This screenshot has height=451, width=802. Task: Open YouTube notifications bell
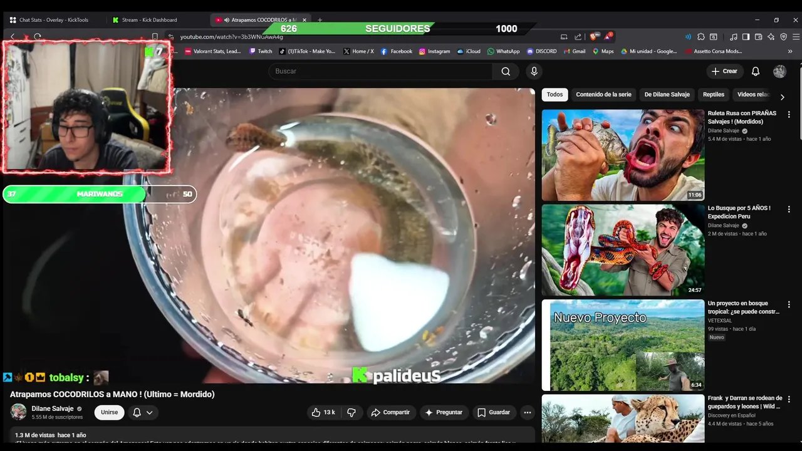(756, 71)
